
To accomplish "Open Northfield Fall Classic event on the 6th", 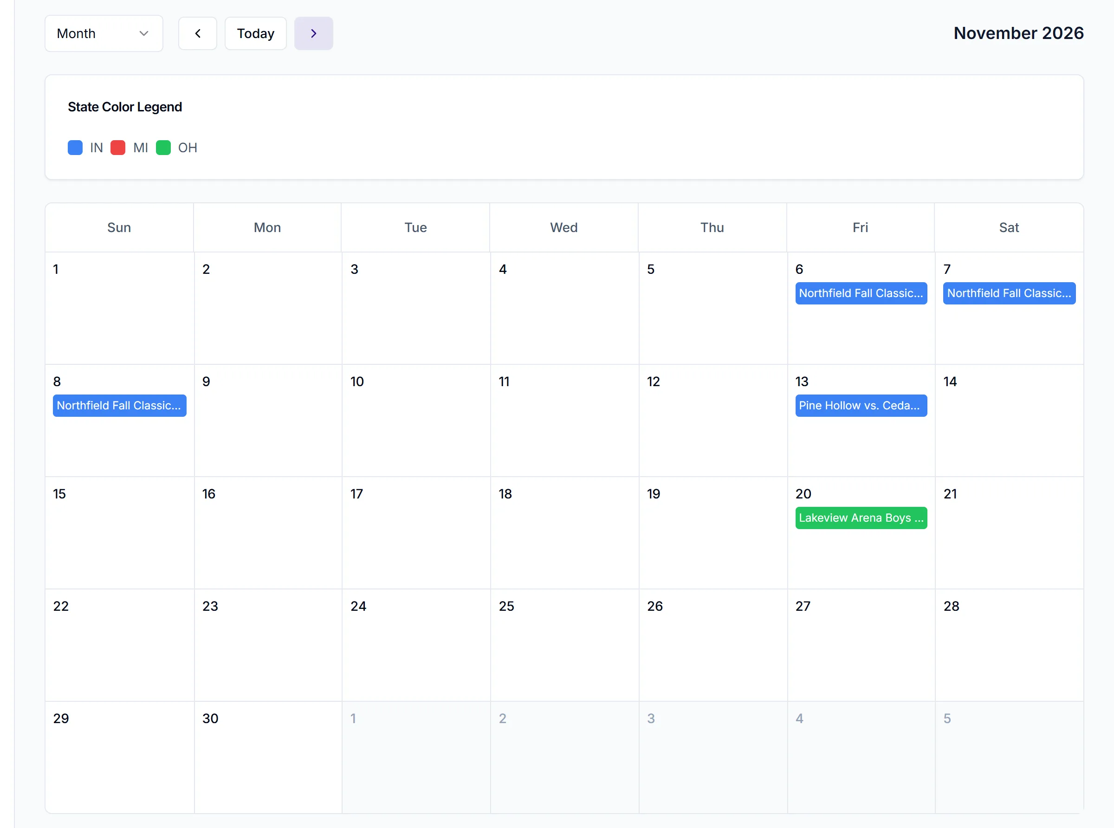I will pyautogui.click(x=861, y=293).
